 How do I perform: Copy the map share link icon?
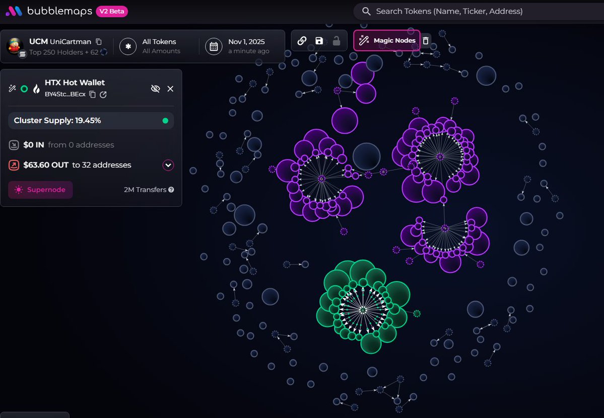click(302, 41)
